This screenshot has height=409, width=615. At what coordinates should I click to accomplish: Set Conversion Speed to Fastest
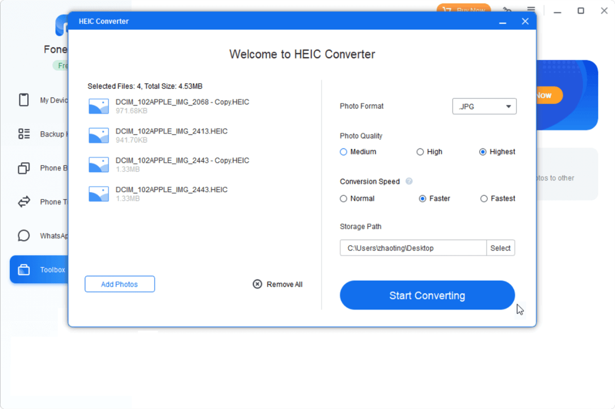484,198
